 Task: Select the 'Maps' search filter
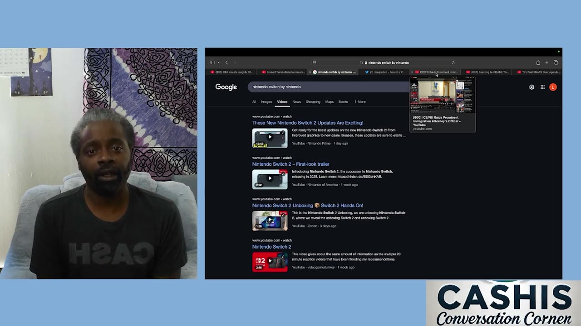click(x=330, y=102)
